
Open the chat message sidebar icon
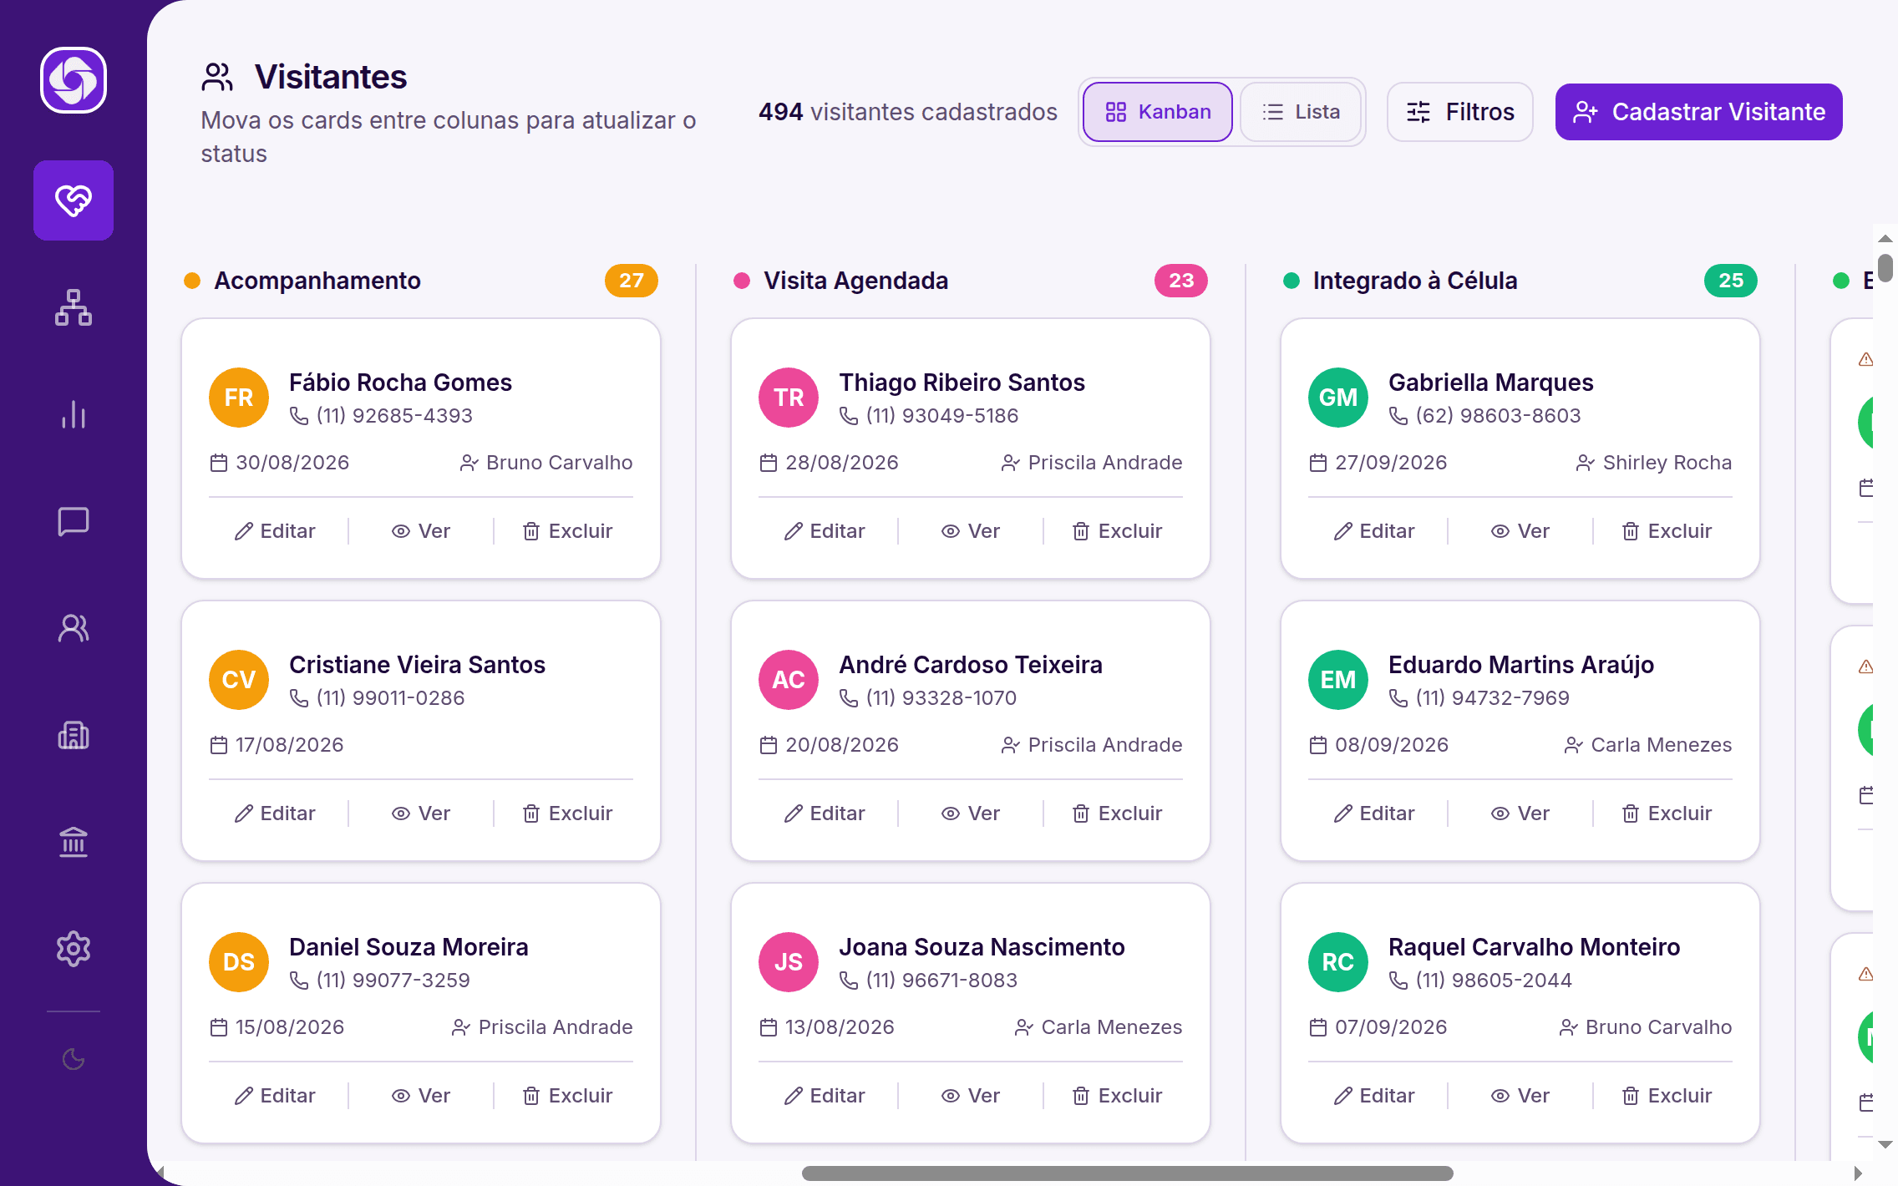click(74, 521)
